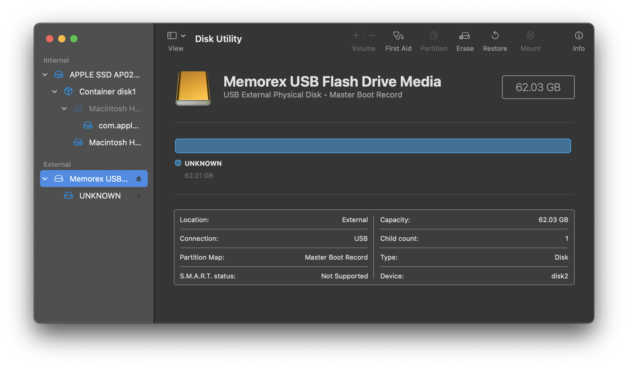This screenshot has height=368, width=628.
Task: Click the Partition Map Master Boot Record value
Action: click(336, 257)
